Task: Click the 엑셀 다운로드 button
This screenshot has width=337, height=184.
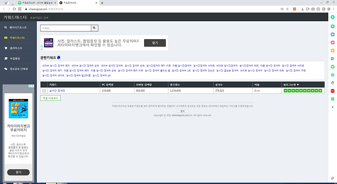Action: point(50,98)
